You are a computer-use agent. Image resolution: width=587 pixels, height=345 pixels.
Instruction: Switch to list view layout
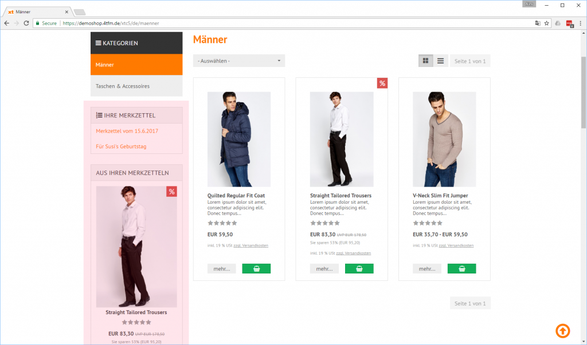440,61
